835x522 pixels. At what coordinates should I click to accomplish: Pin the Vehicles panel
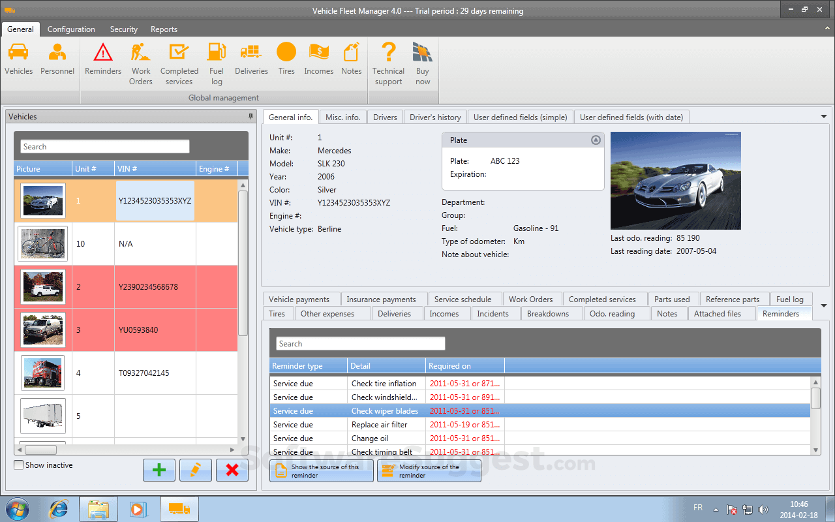pos(250,117)
